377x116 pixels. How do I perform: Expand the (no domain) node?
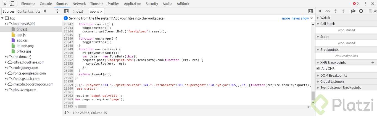tap(6, 57)
